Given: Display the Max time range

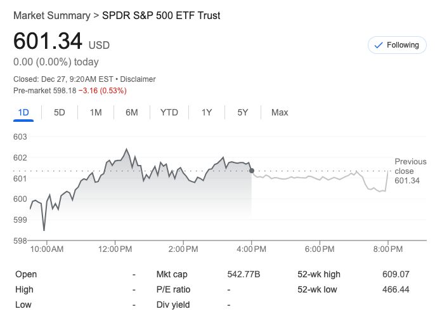Looking at the screenshot, I should 280,112.
